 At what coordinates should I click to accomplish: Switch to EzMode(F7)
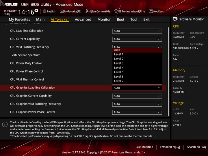(x=170, y=147)
